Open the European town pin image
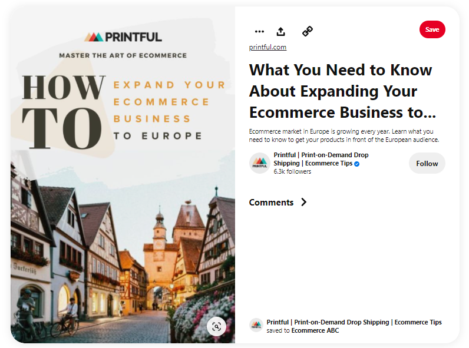 click(x=123, y=247)
